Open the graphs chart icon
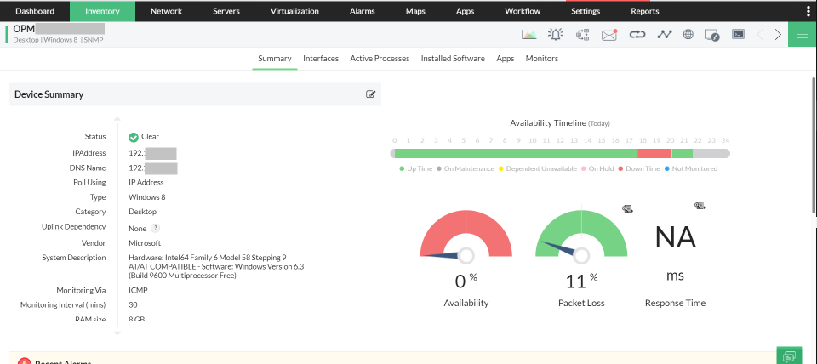 [x=528, y=34]
